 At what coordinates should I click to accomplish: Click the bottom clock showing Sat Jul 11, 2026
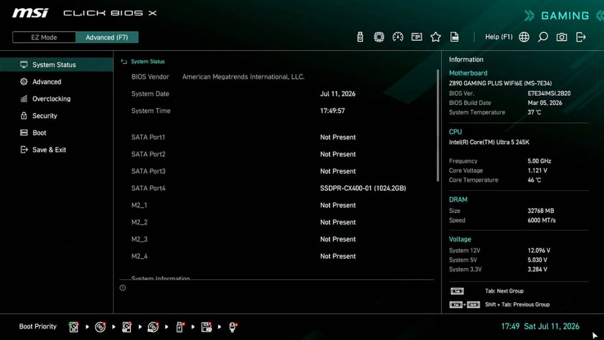pos(540,326)
